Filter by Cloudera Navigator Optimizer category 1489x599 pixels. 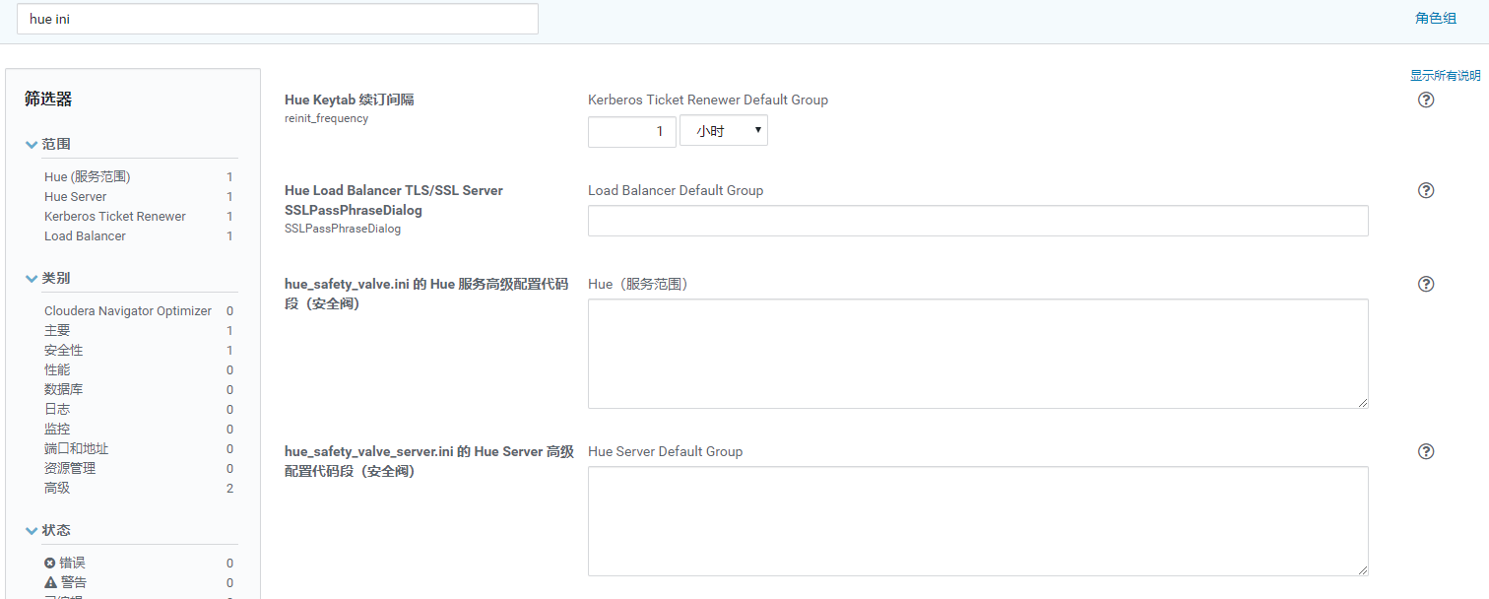tap(128, 311)
